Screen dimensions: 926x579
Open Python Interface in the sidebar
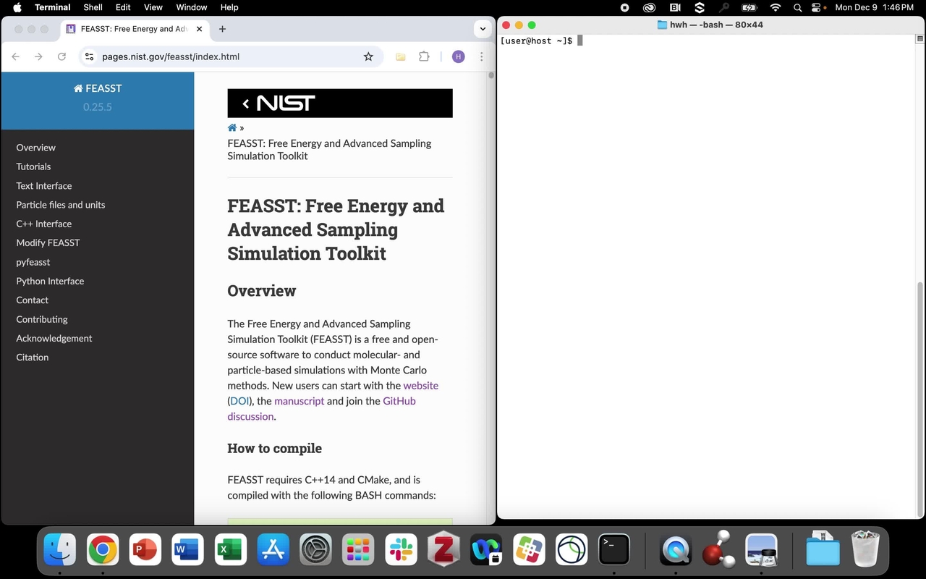51,281
